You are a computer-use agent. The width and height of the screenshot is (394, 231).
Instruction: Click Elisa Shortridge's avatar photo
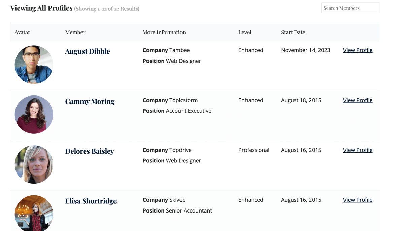point(34,213)
